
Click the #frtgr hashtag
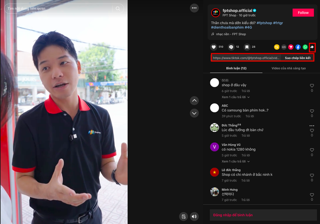tap(278, 23)
